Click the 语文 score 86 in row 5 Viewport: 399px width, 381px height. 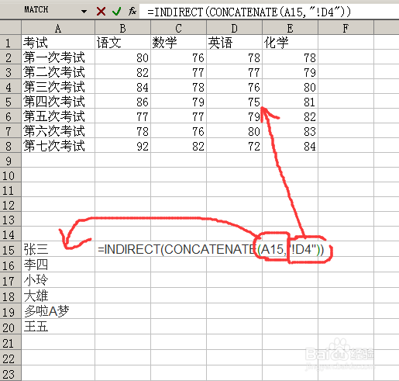[123, 101]
